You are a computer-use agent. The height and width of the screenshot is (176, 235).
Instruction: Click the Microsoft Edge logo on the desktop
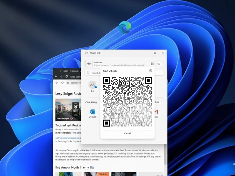[125, 27]
